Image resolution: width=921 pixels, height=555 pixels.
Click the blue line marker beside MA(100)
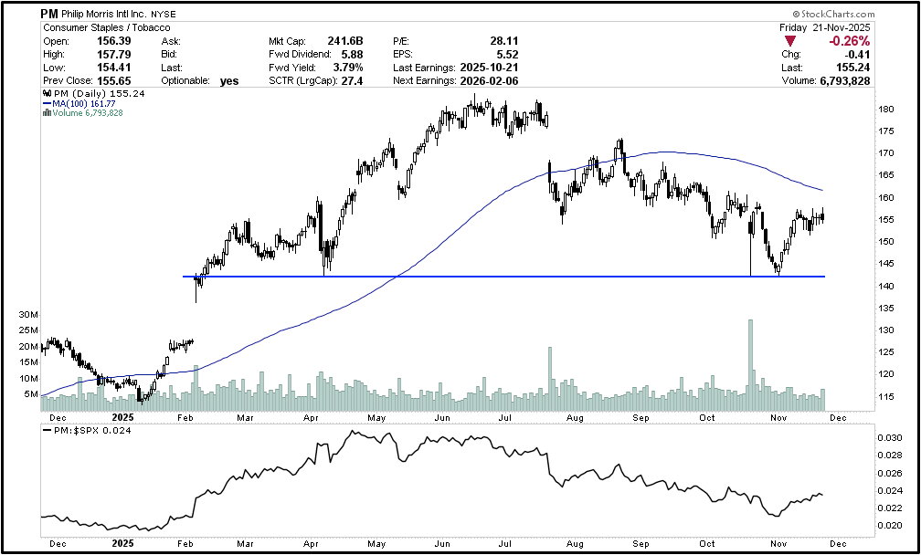click(x=47, y=104)
